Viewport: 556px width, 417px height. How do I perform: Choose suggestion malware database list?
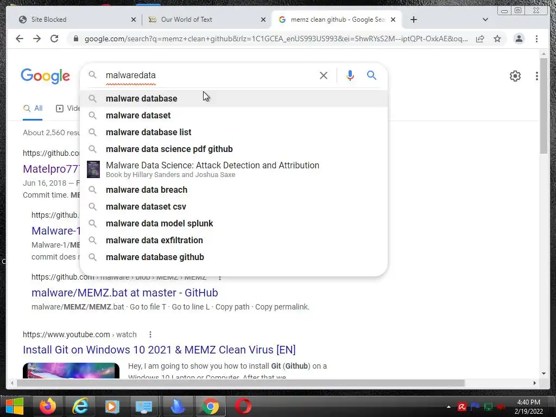(234, 132)
